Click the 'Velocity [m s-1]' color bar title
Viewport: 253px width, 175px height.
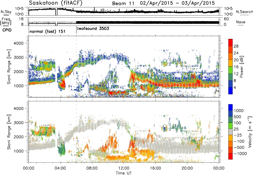point(250,132)
